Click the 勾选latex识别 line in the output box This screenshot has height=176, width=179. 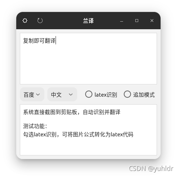78,135
